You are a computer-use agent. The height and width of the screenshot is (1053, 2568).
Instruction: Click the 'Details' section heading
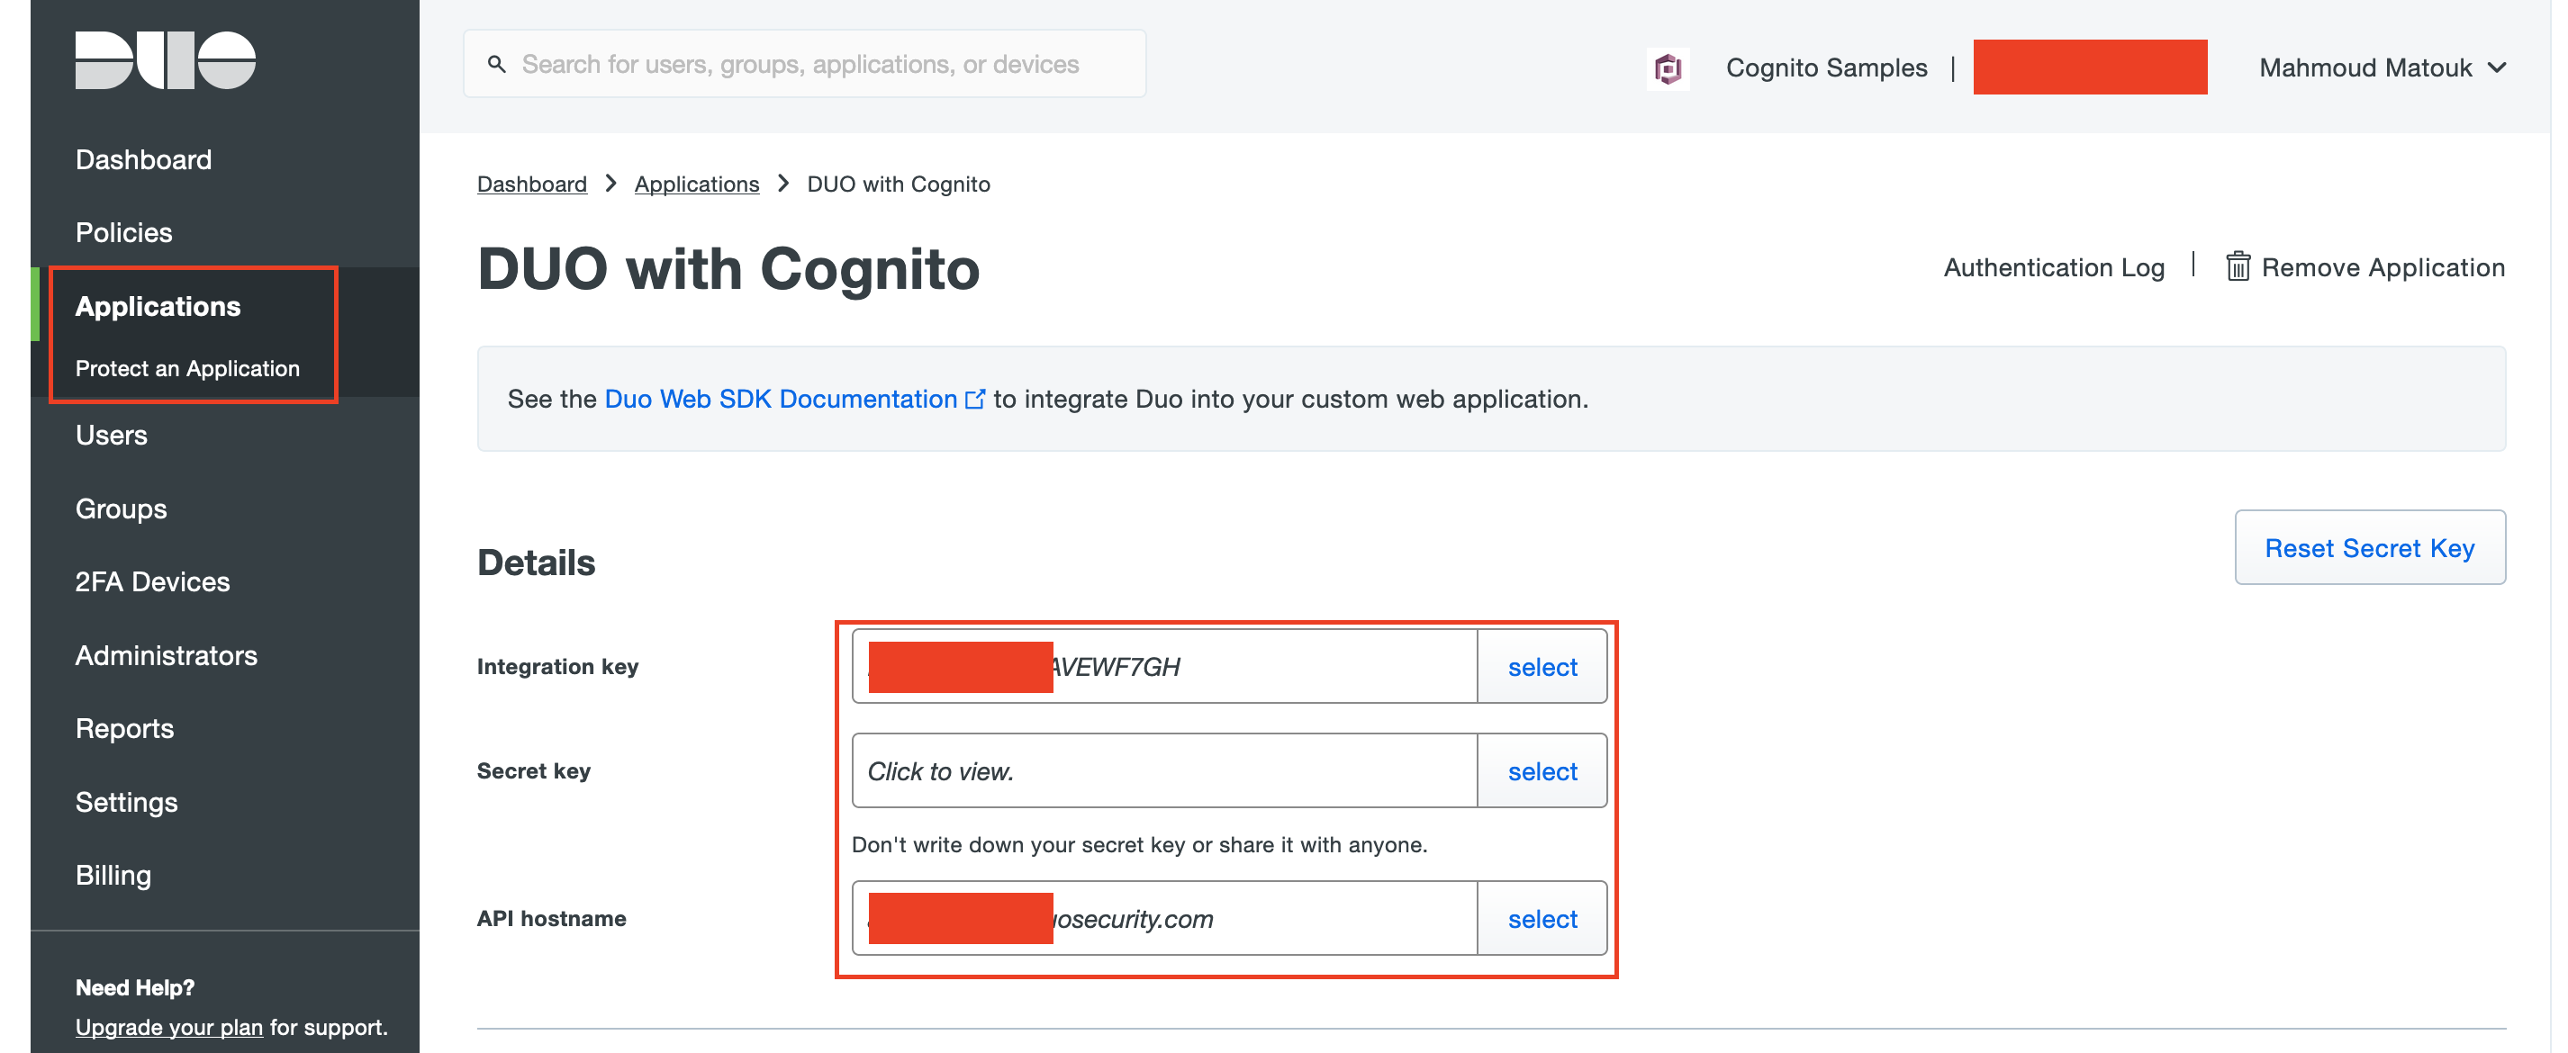[537, 562]
